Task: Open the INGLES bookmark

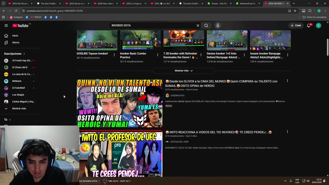Action: (x=36, y=17)
